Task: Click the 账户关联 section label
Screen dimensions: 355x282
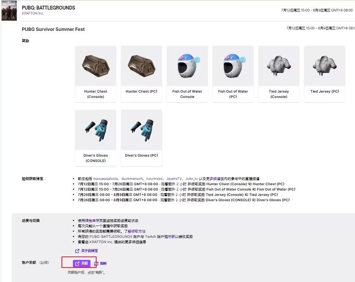Action: 29,263
